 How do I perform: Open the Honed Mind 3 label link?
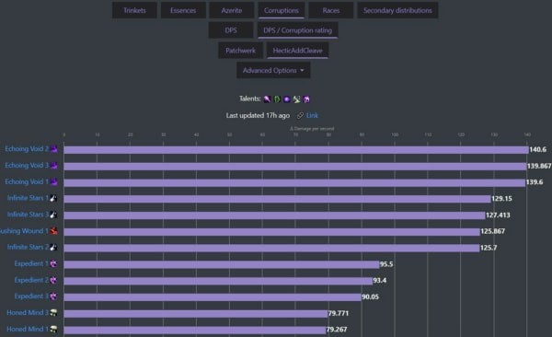point(28,313)
